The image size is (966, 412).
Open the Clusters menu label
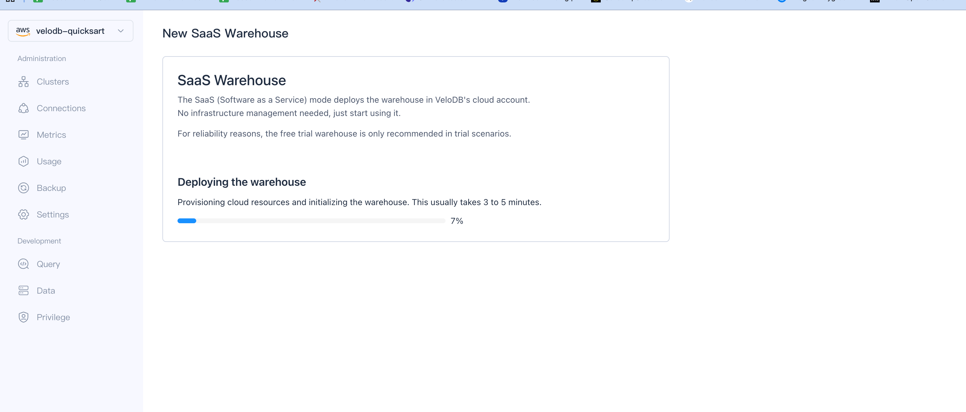point(53,82)
